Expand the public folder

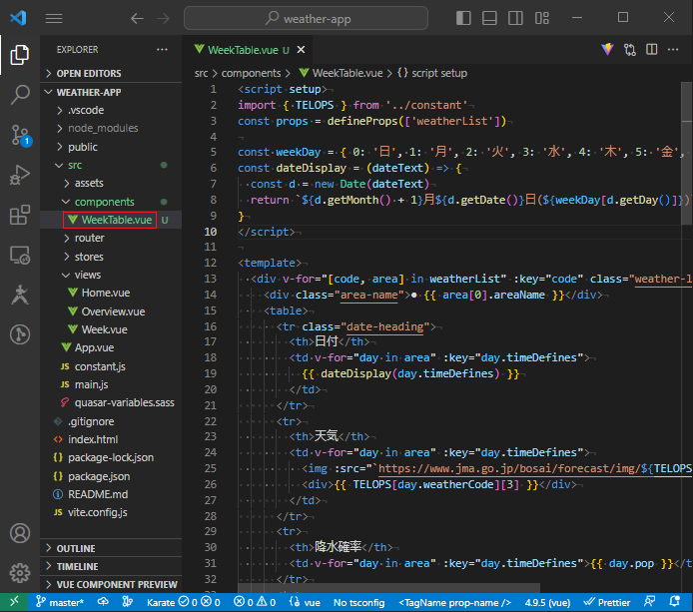[111, 147]
